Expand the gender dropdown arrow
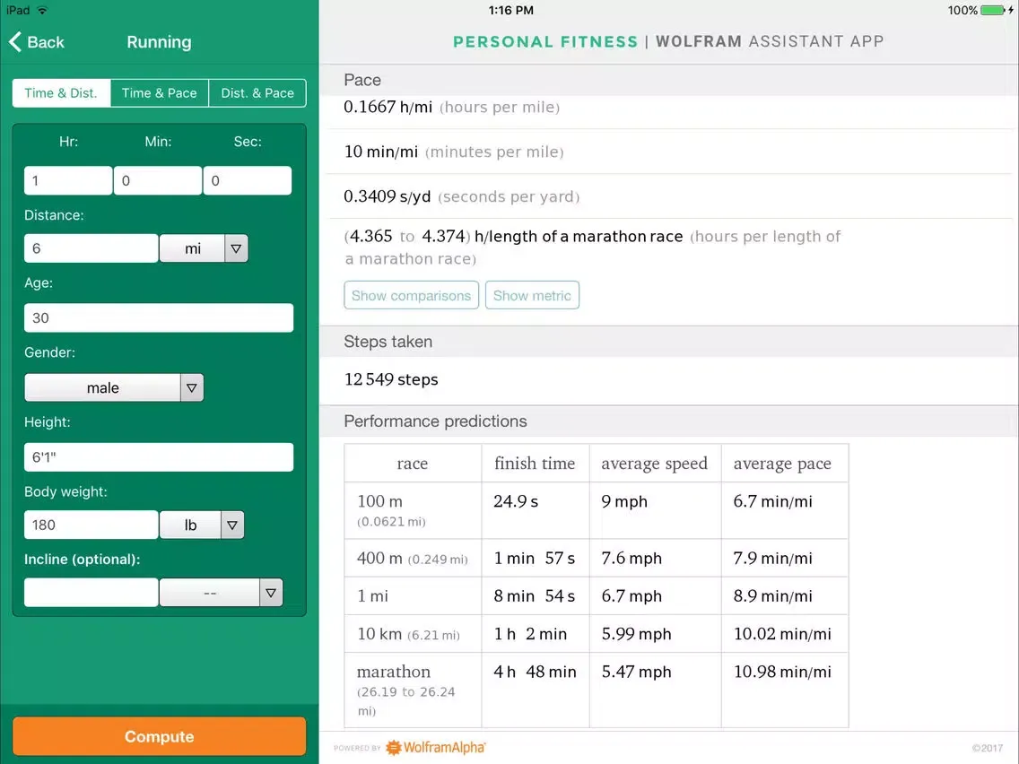This screenshot has width=1019, height=764. click(x=192, y=388)
